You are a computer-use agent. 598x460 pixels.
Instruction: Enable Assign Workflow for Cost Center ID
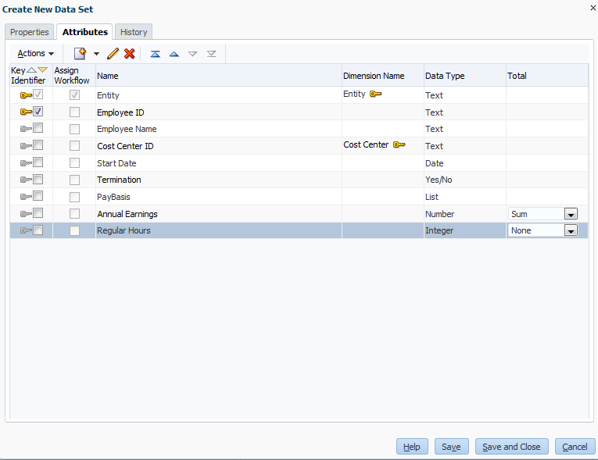pos(75,146)
